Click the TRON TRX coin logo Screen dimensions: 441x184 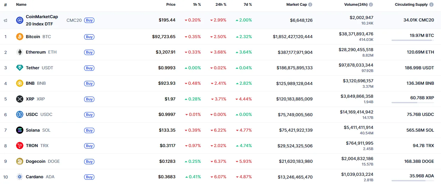[19, 146]
